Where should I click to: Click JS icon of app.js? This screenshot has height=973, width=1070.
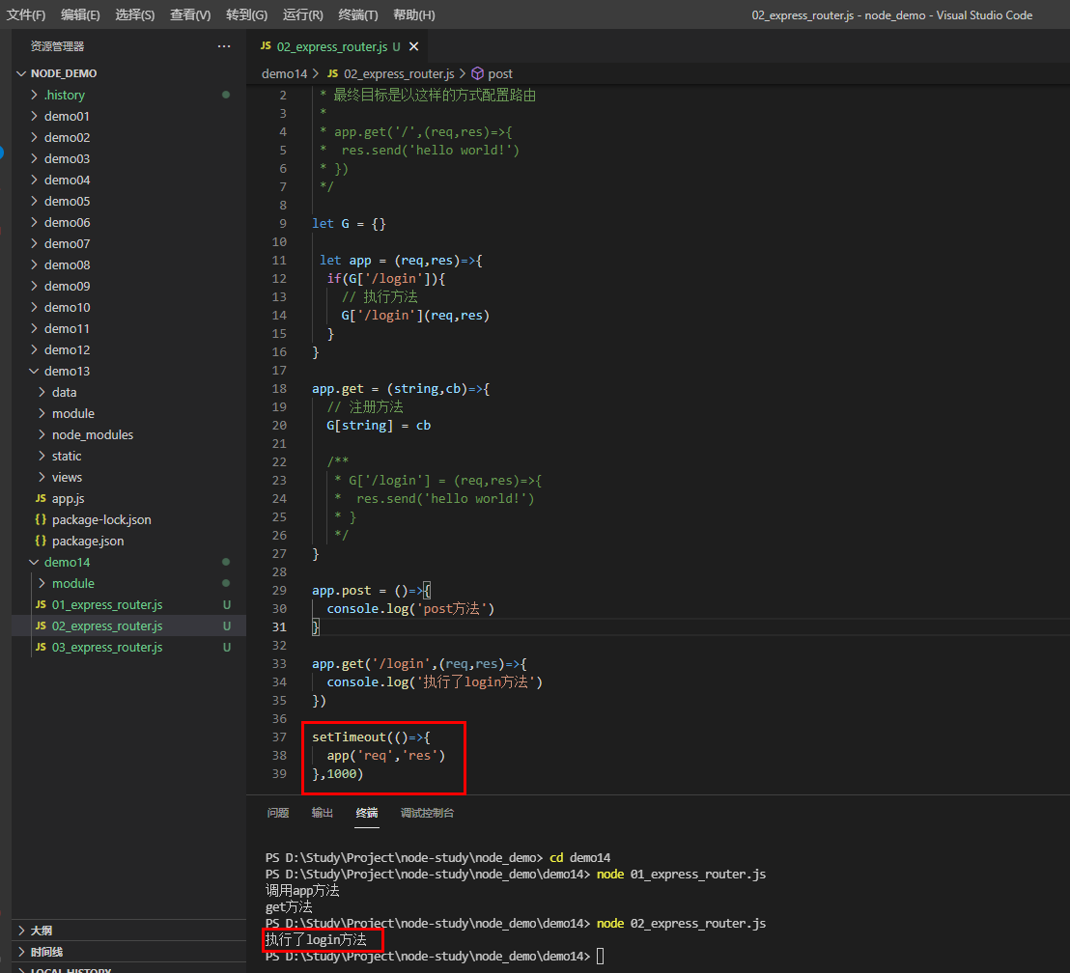41,498
